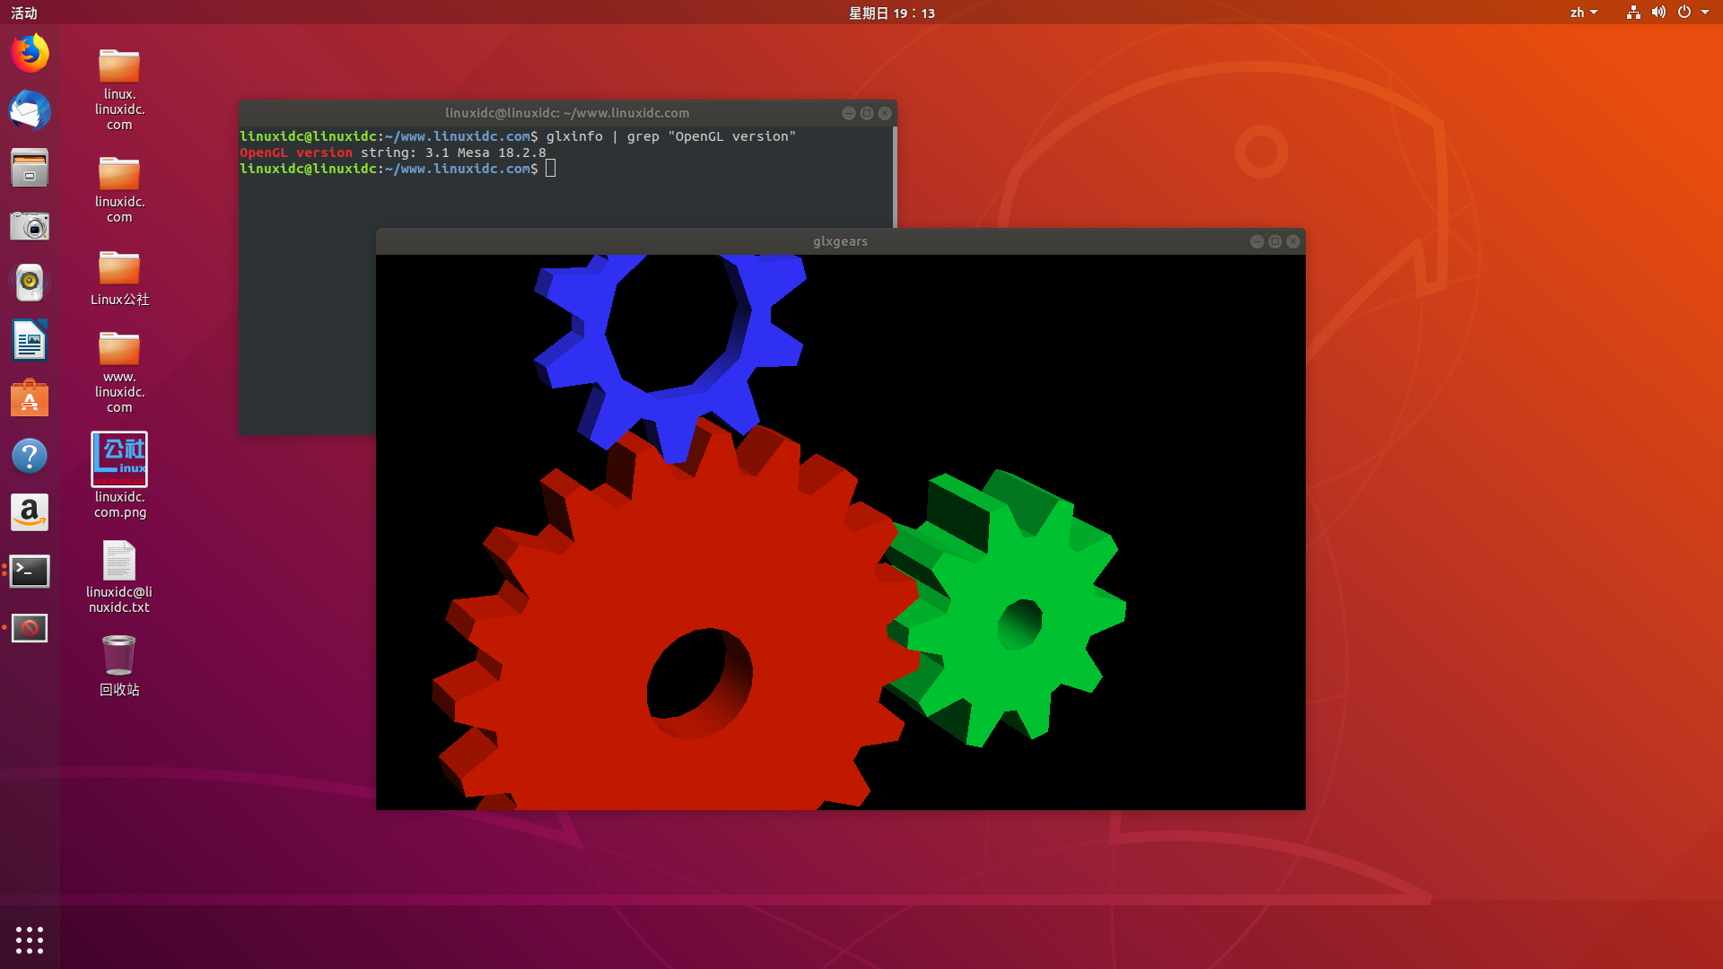This screenshot has width=1723, height=969.
Task: Open Ubuntu Software store icon
Action: tap(30, 398)
